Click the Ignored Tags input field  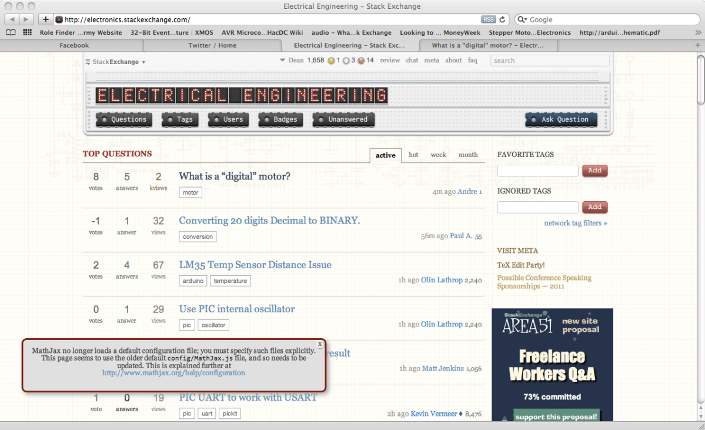(x=538, y=207)
